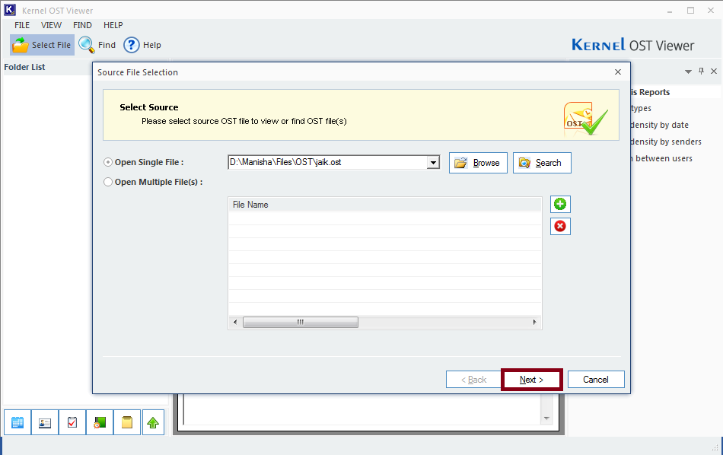Remove file with red X icon
Screen dimensions: 723x455
pyautogui.click(x=560, y=226)
